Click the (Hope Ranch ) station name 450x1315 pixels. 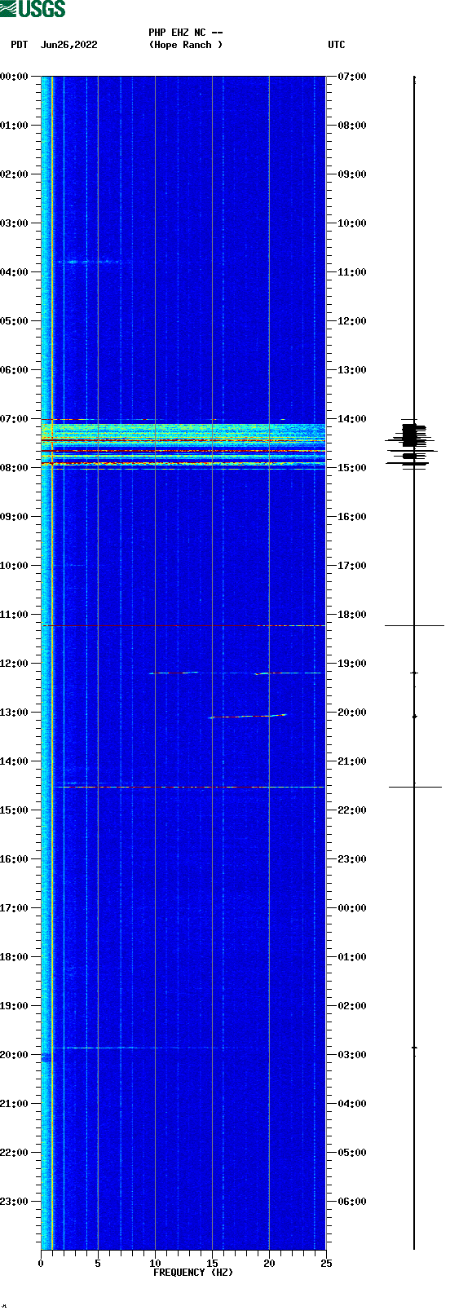[x=186, y=45]
